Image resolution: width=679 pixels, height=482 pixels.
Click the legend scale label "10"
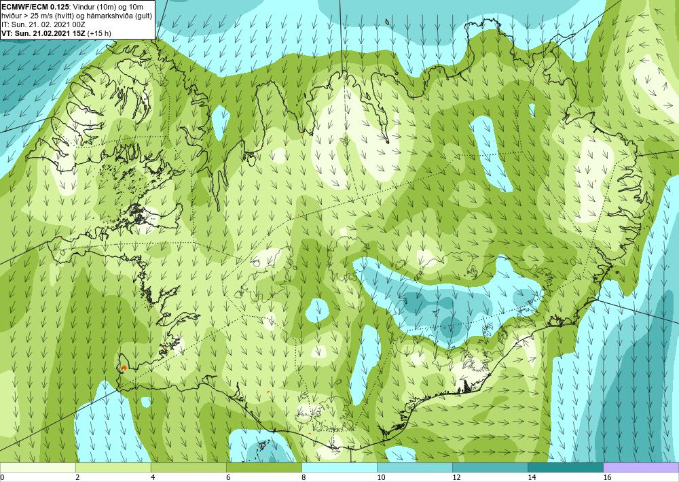(381, 478)
